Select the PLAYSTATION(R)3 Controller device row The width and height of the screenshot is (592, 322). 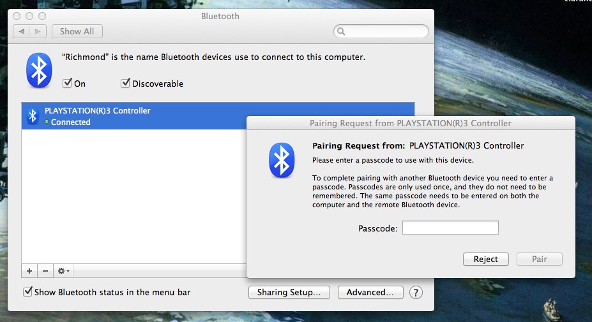coord(218,116)
